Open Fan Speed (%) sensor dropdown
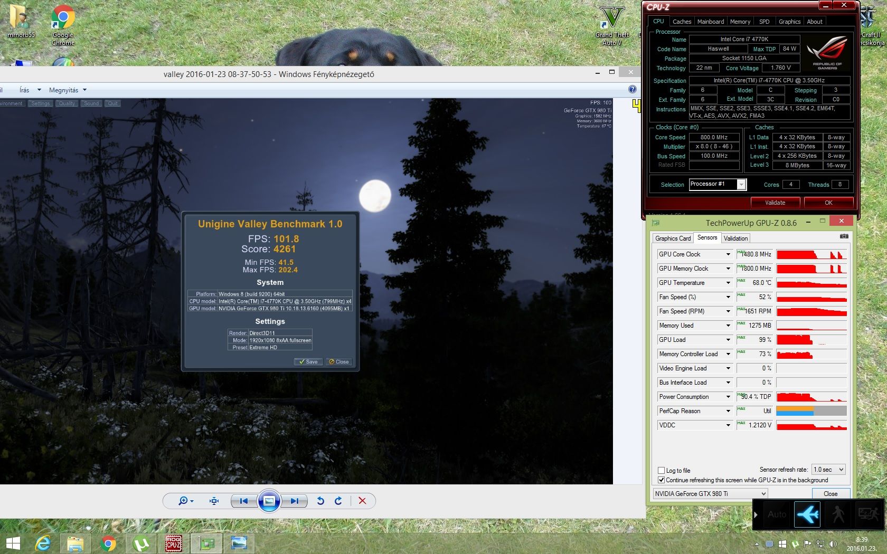The width and height of the screenshot is (887, 554). pos(728,297)
